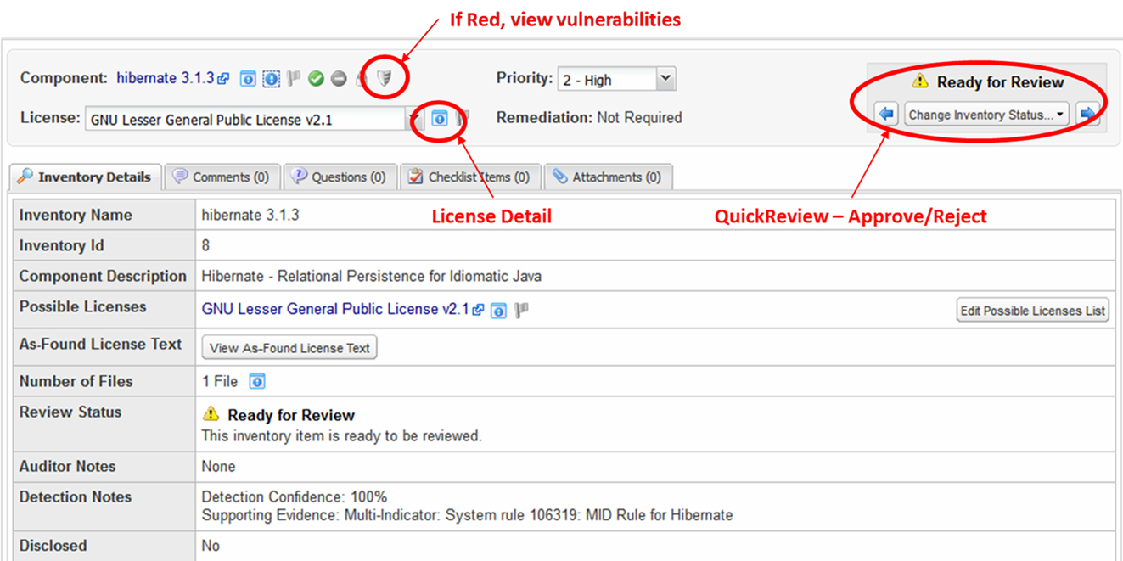Click file info icon next to 1 File

(x=256, y=382)
